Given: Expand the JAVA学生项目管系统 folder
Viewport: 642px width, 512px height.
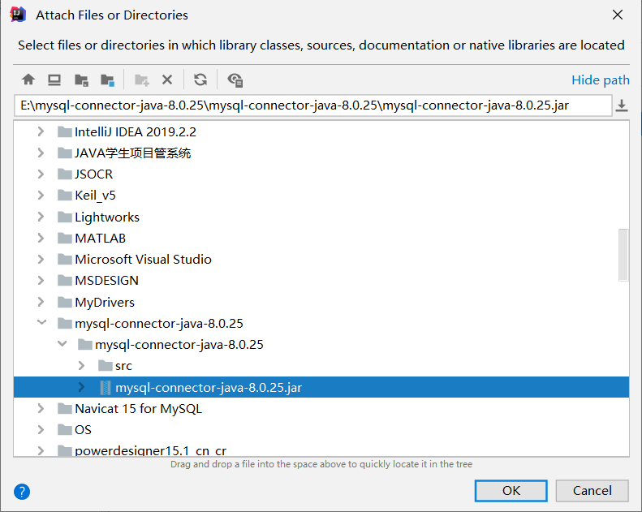Looking at the screenshot, I should 41,153.
